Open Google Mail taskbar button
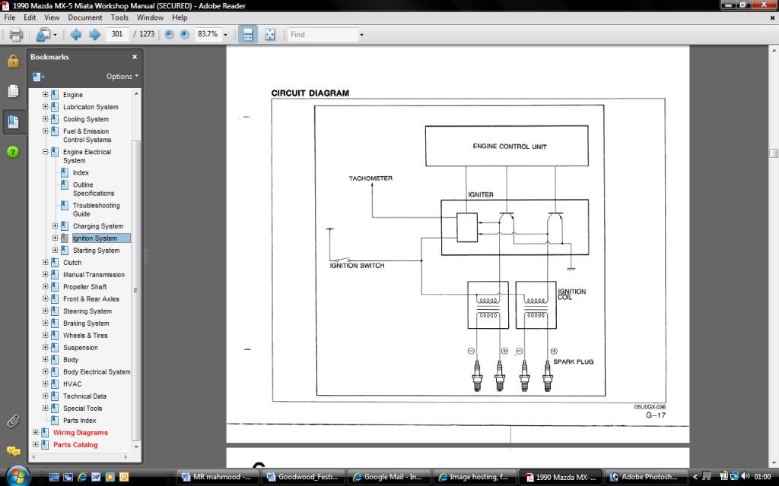This screenshot has height=486, width=779. tap(389, 477)
